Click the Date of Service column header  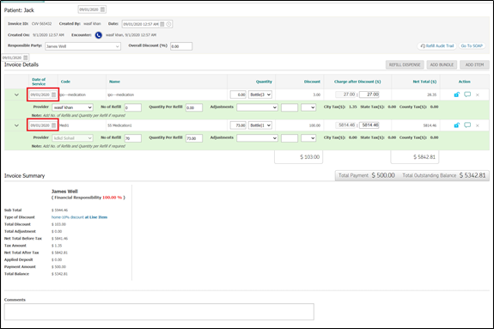pyautogui.click(x=39, y=82)
